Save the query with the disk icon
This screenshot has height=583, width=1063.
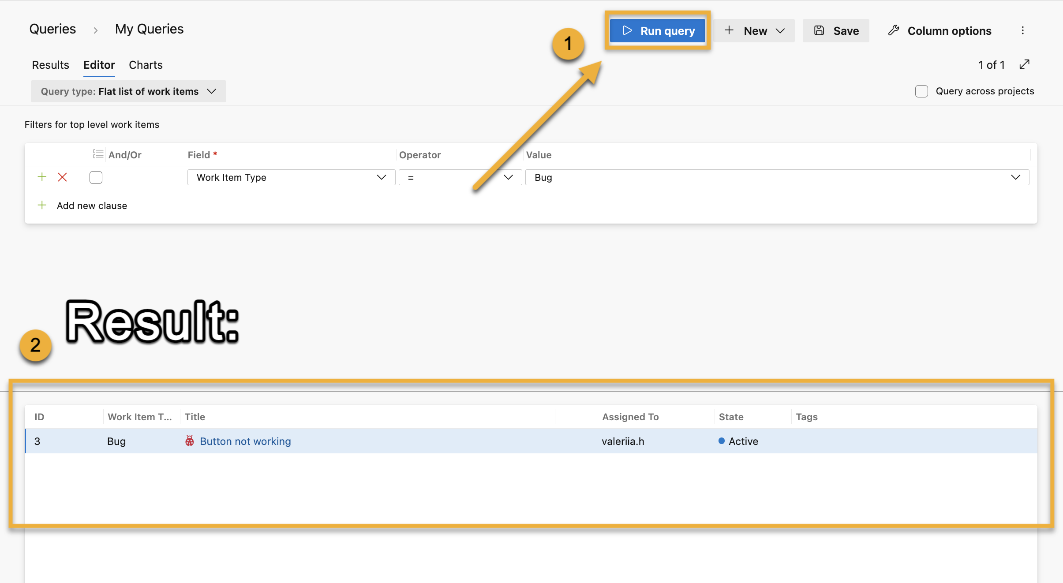pos(835,30)
